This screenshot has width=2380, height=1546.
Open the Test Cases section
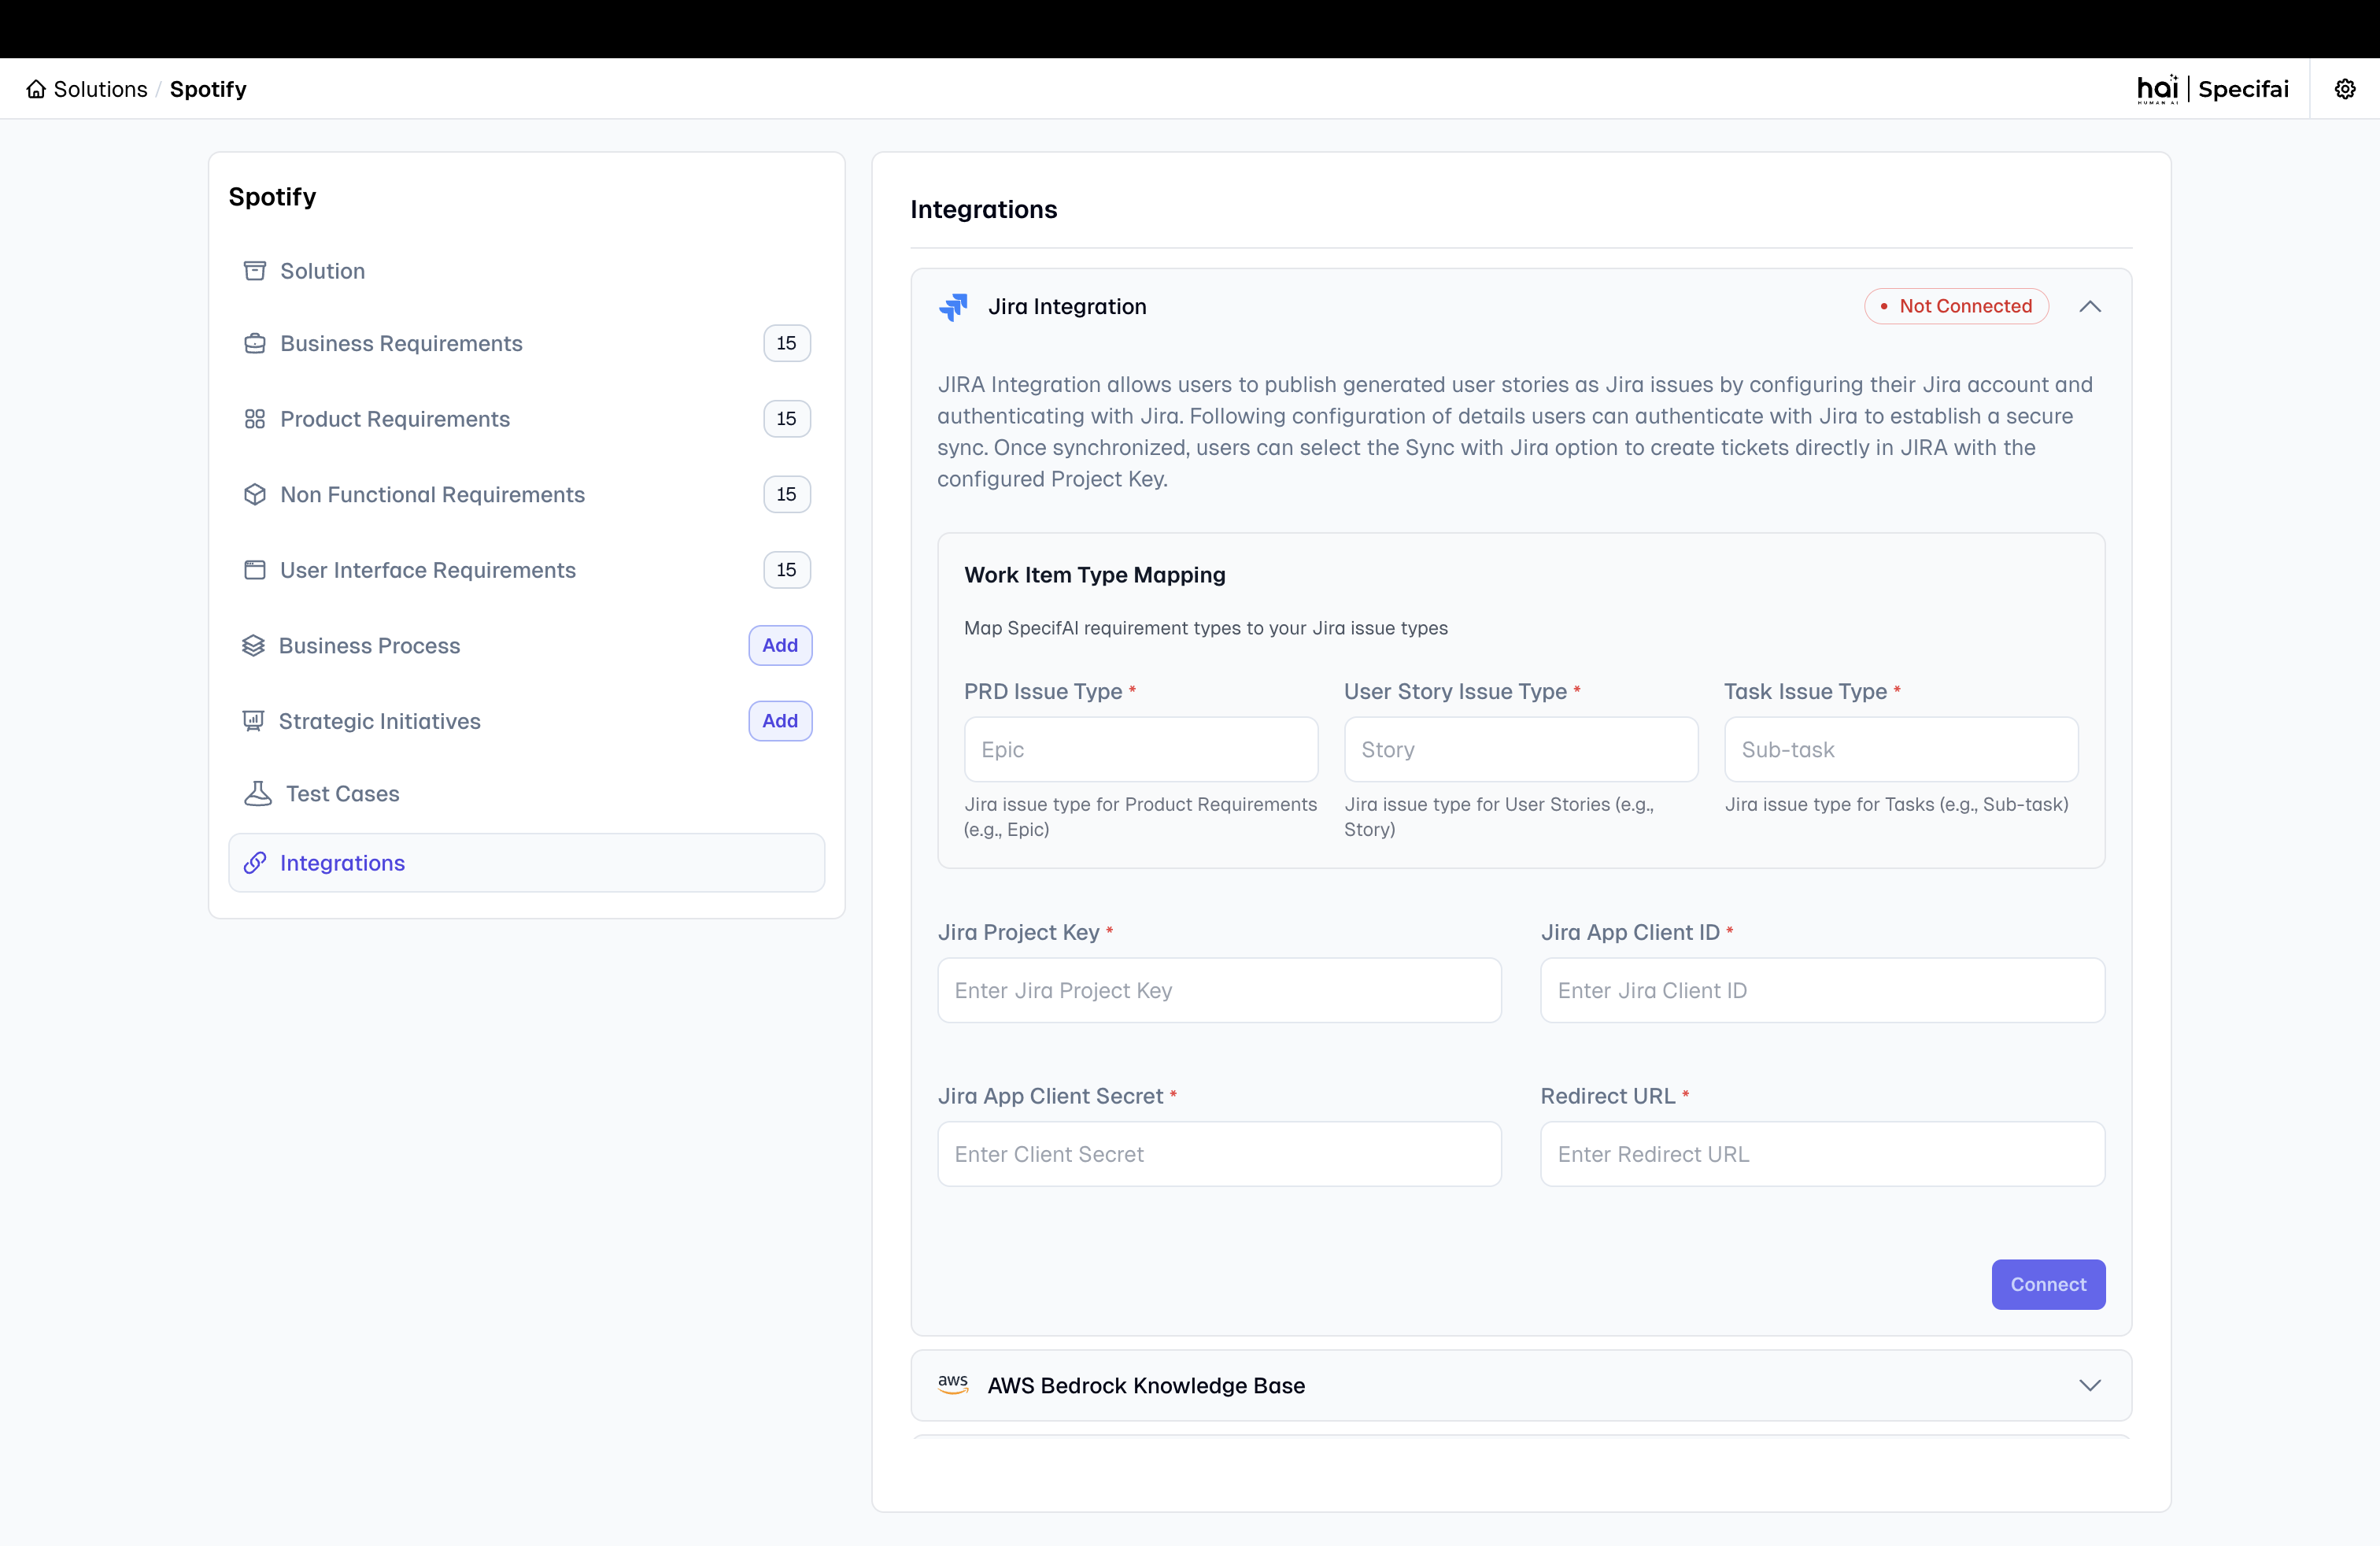click(x=527, y=793)
